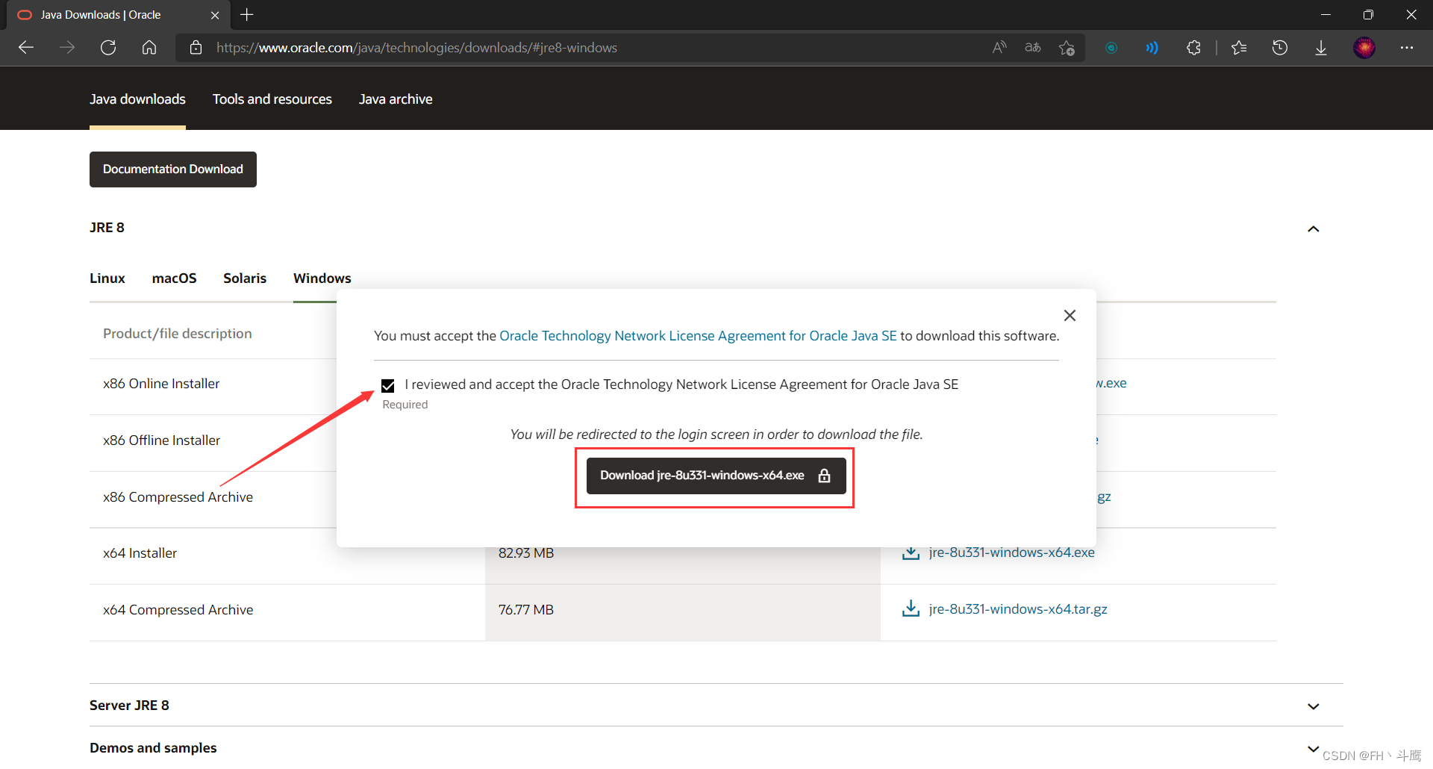Click download icon for jre-8u331-windows-x64.exe
The image size is (1433, 769).
pyautogui.click(x=911, y=552)
